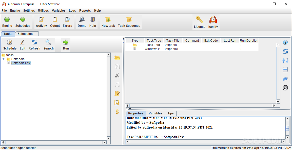Select the Tips tab
This screenshot has height=150, width=292.
point(171,113)
